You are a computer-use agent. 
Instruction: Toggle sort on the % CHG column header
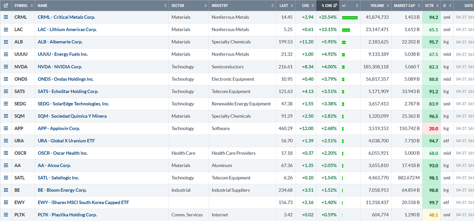click(327, 6)
